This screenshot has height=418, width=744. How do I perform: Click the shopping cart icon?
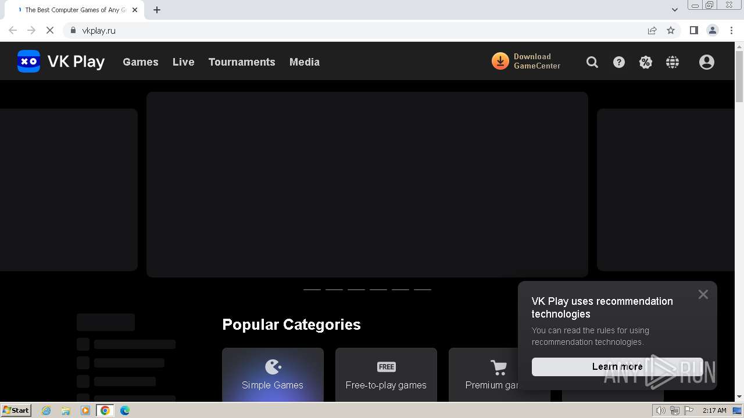[499, 367]
